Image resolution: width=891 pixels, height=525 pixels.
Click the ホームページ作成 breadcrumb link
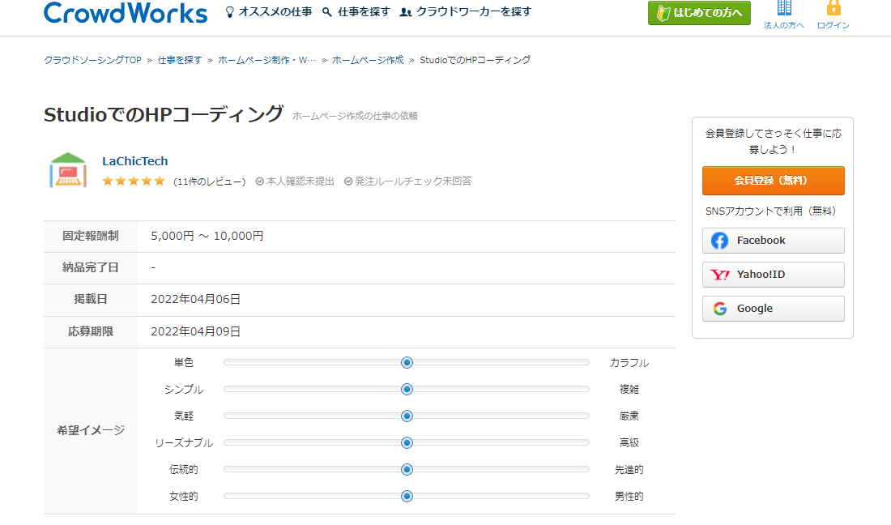368,60
